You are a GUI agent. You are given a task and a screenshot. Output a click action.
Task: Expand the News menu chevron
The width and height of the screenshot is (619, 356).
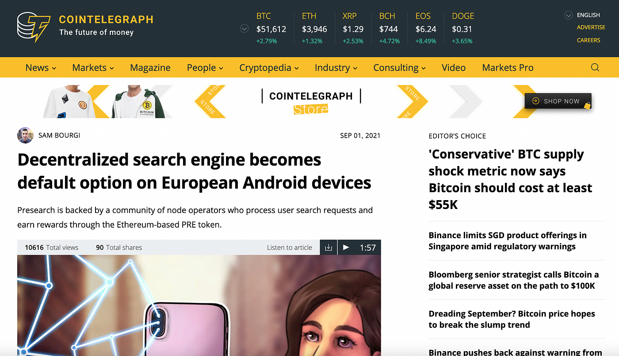(54, 68)
